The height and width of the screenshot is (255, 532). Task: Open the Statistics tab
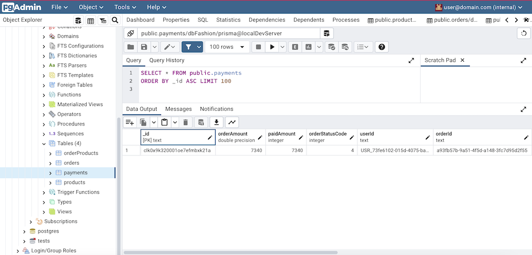(x=229, y=20)
